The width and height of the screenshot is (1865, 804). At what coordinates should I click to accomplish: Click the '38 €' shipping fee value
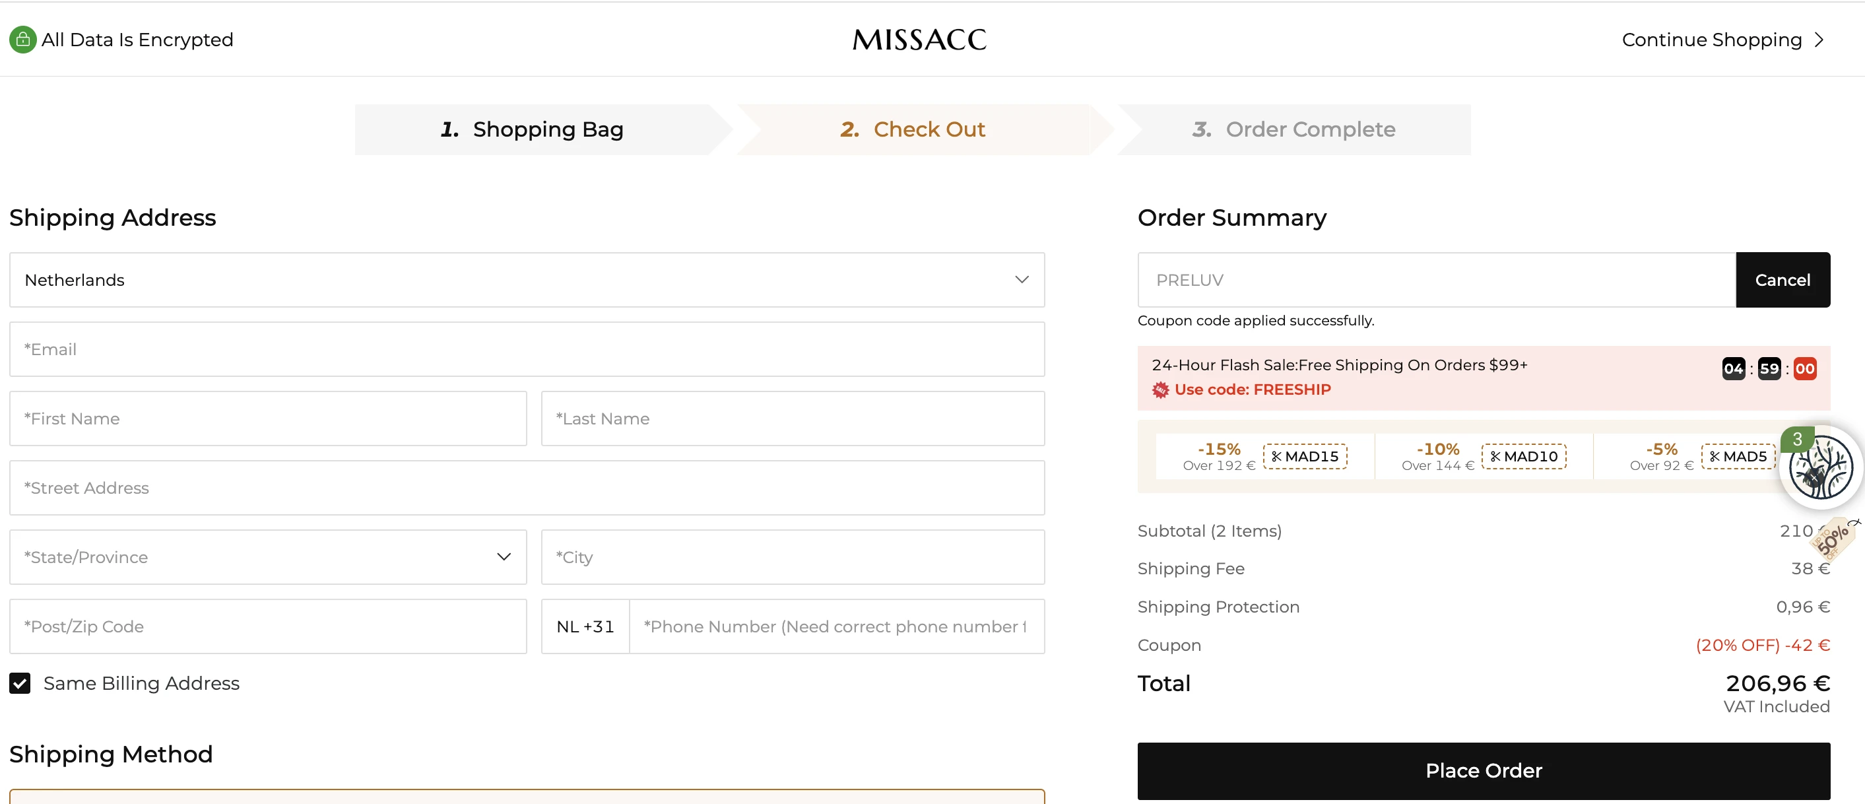[1811, 568]
